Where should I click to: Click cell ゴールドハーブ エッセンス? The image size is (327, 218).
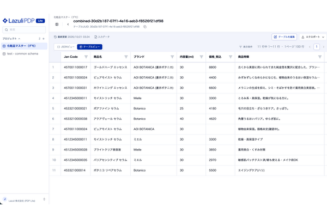(110, 67)
